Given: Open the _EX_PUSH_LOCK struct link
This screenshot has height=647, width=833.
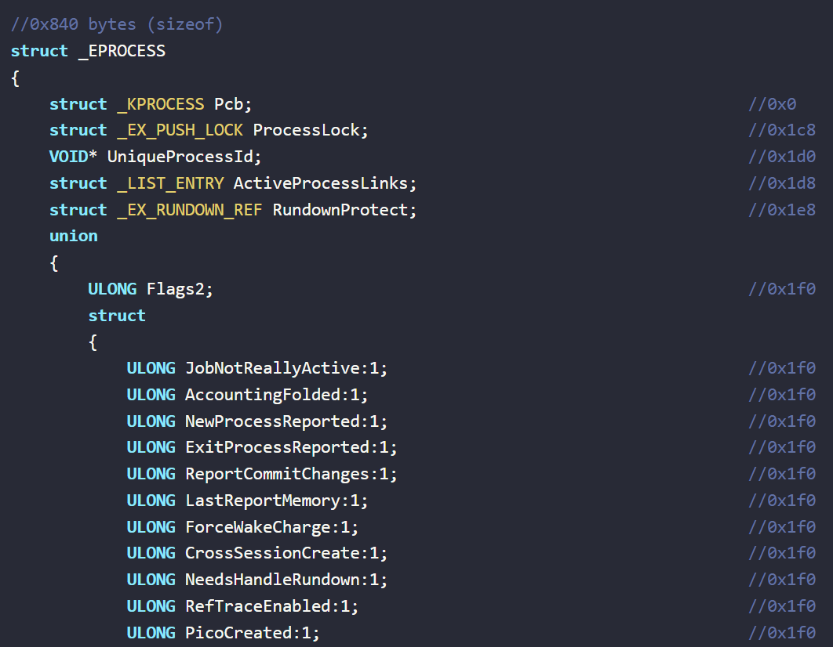Looking at the screenshot, I should [x=180, y=131].
